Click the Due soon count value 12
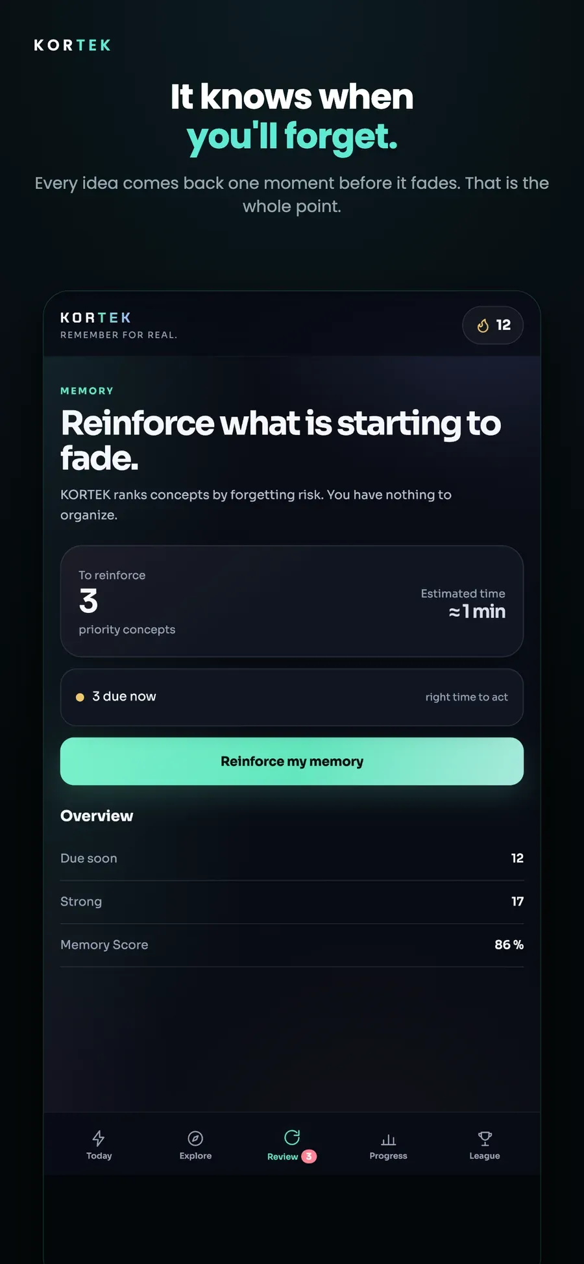The width and height of the screenshot is (584, 1264). (517, 858)
